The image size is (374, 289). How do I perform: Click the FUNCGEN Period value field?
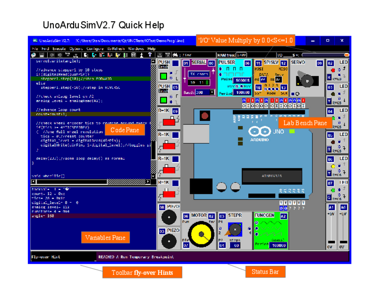(x=278, y=245)
